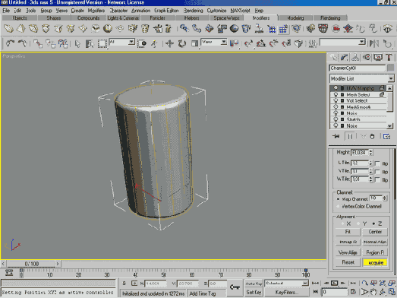Open the Utilities hammer panel tab
The image size is (397, 298).
[389, 58]
